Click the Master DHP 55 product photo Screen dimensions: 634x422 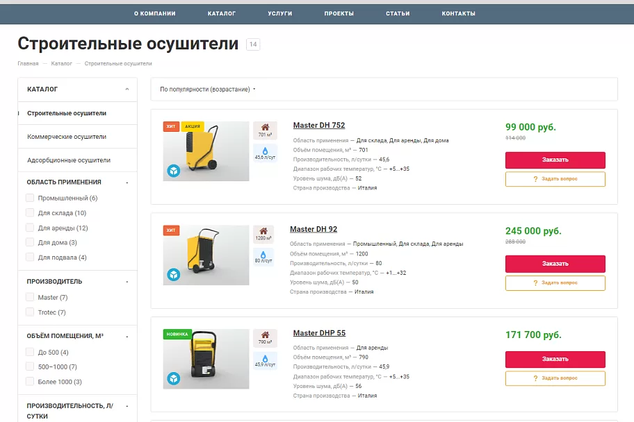point(206,359)
